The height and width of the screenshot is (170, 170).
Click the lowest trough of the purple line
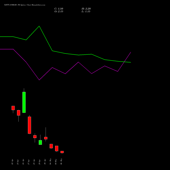(39, 80)
